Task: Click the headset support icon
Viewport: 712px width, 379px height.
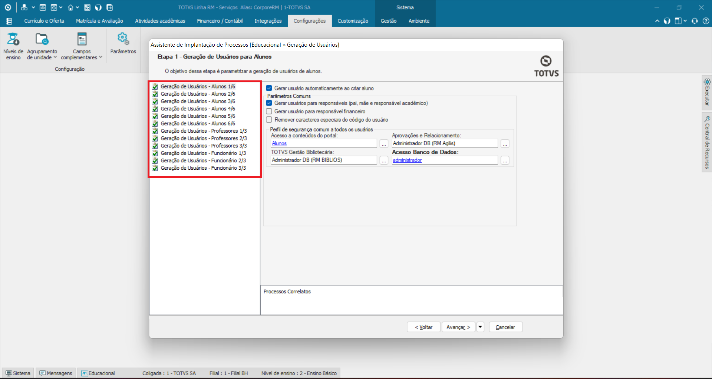Action: tap(695, 21)
